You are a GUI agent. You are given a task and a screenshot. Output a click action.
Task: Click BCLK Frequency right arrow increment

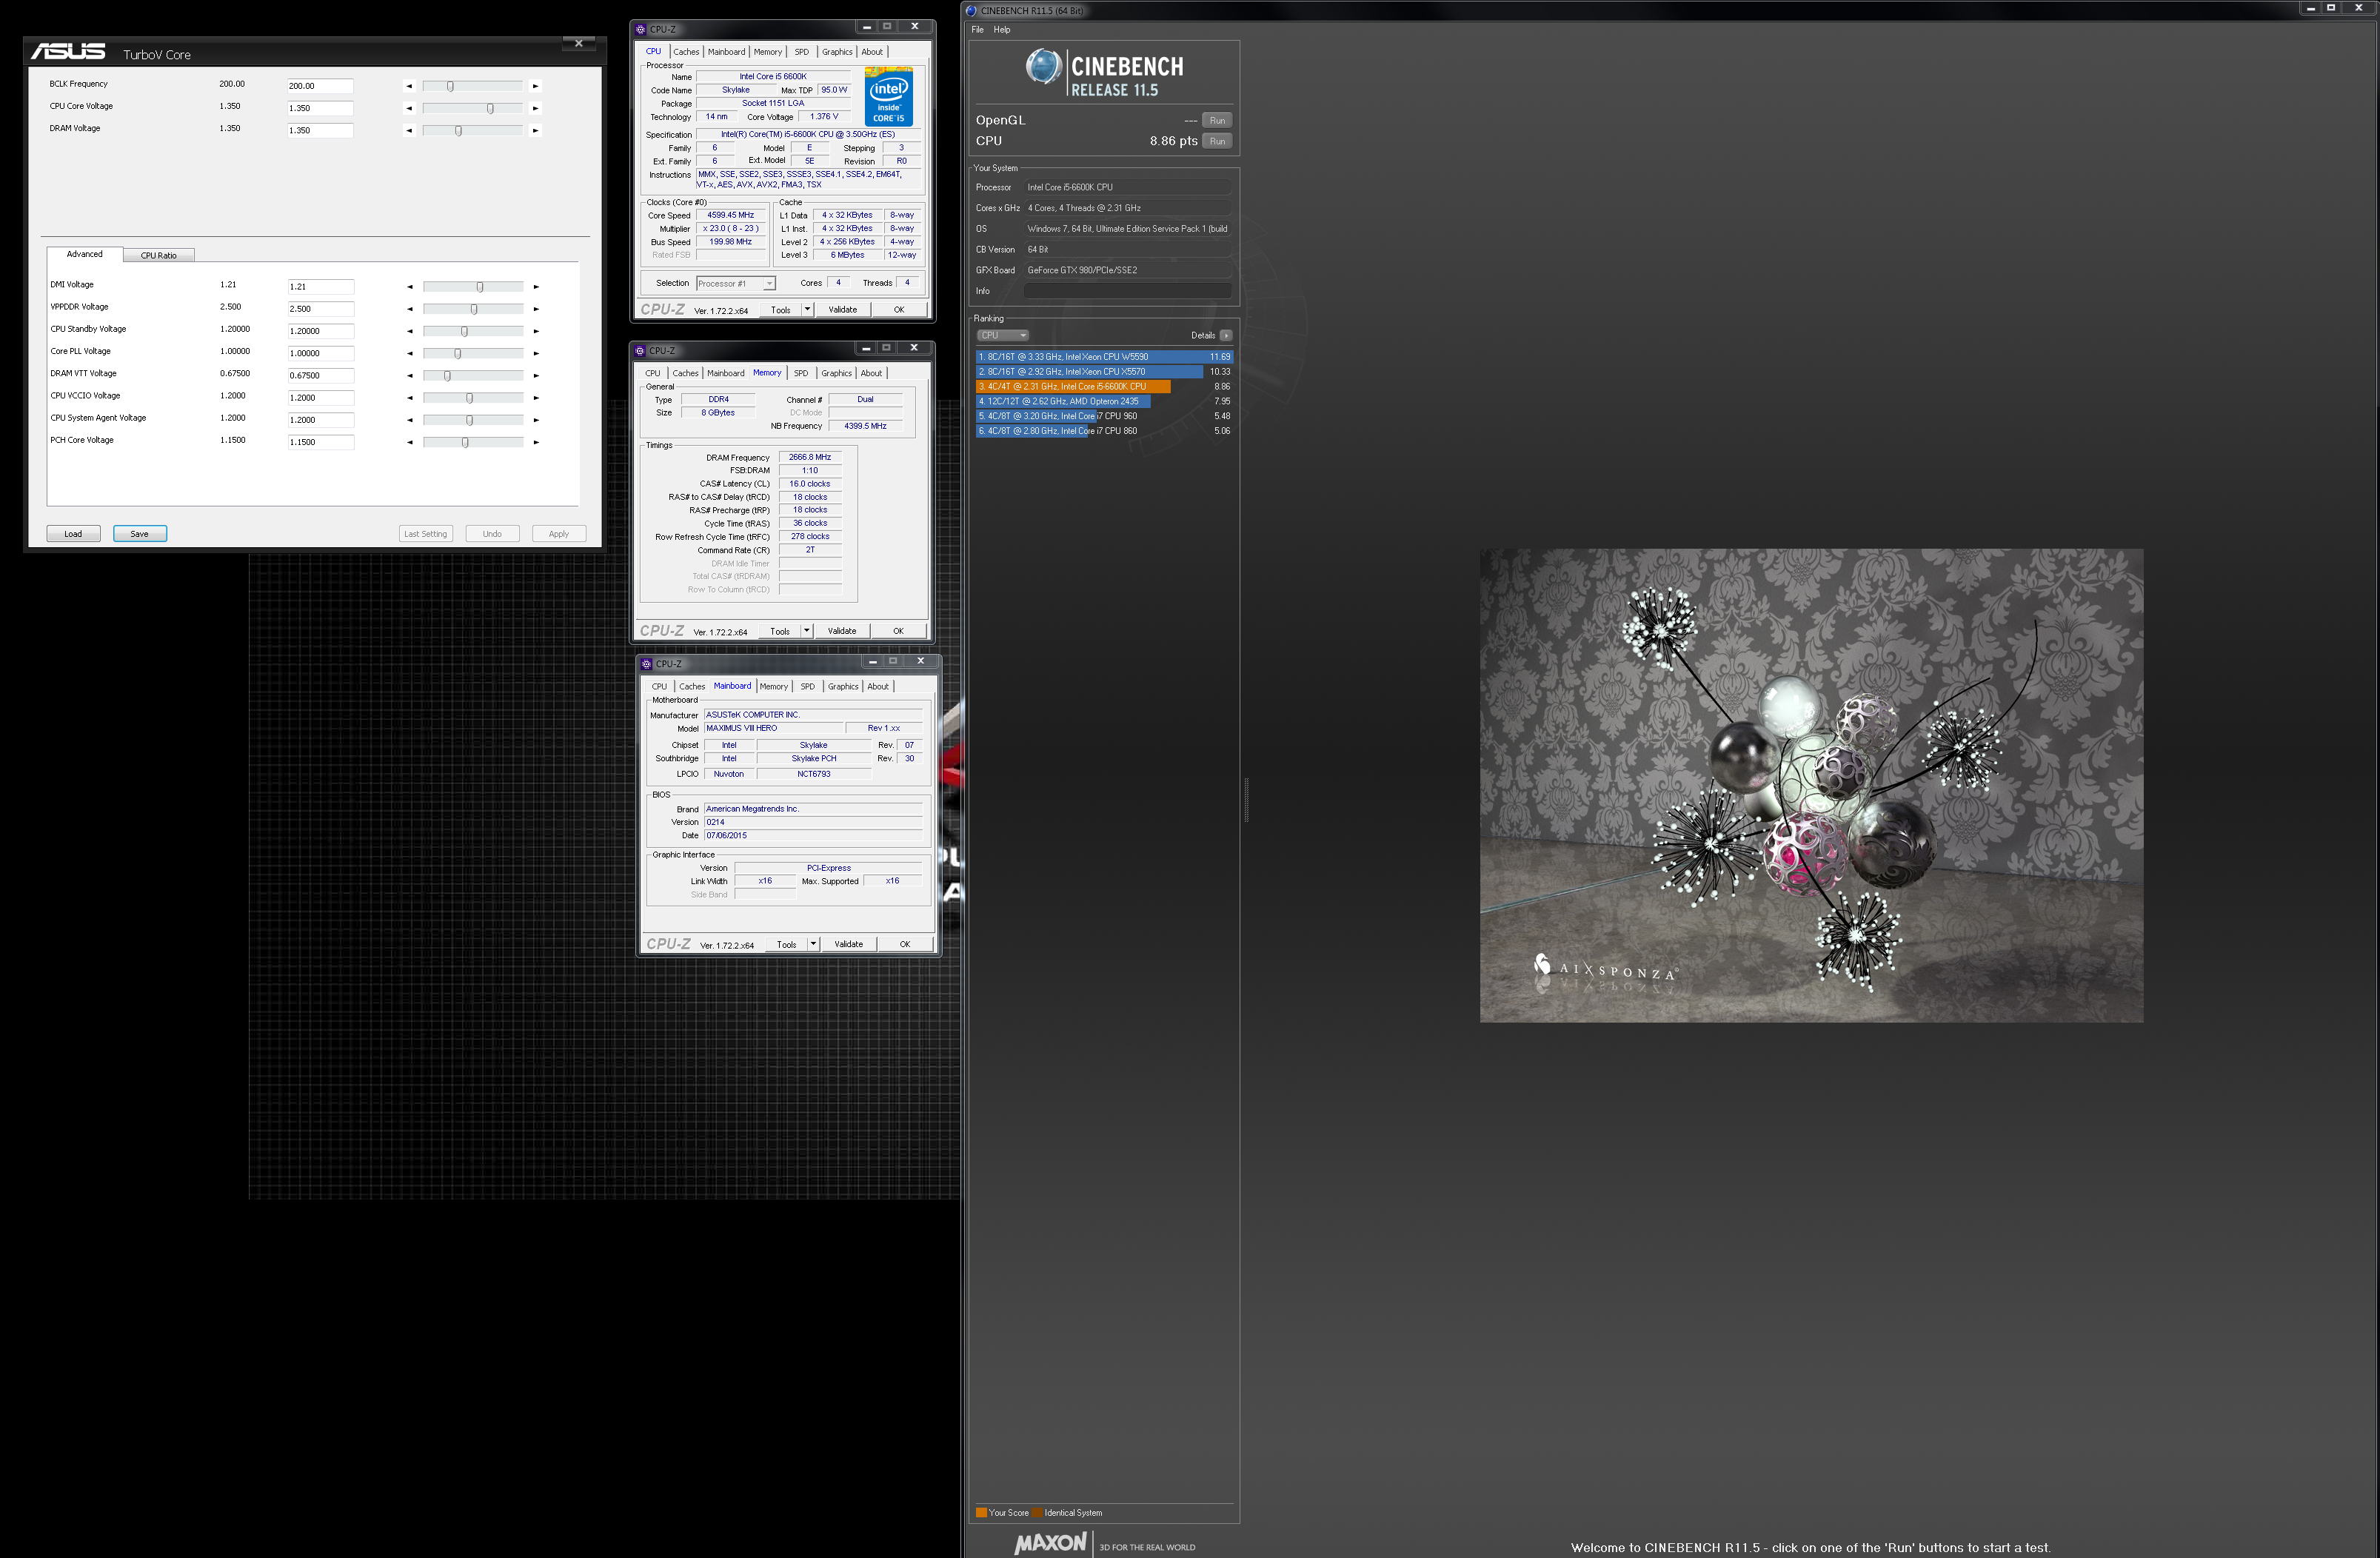[535, 86]
